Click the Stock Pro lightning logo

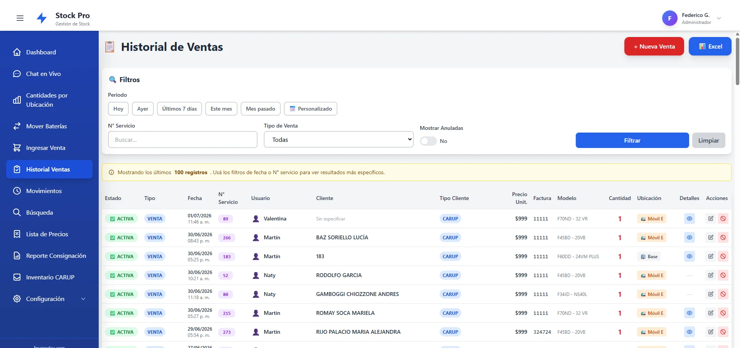[42, 18]
